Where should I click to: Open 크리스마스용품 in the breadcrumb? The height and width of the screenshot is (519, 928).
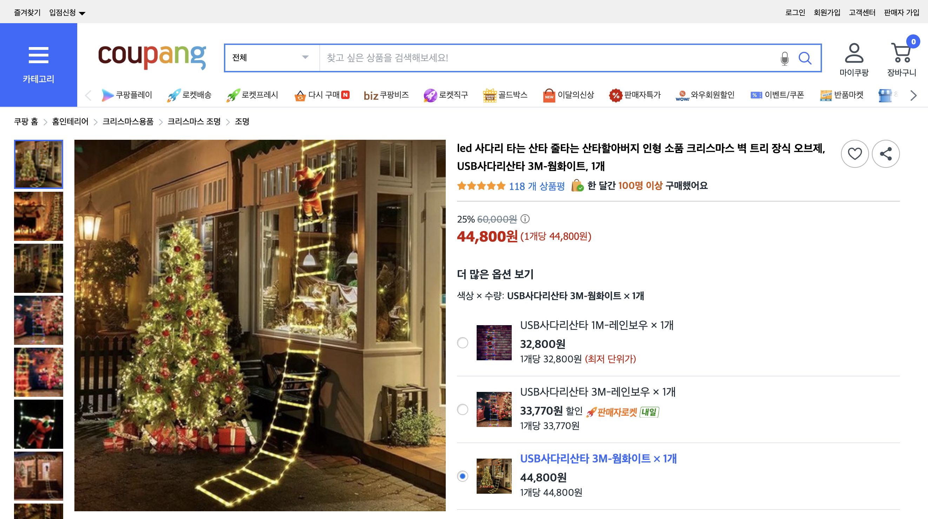point(127,122)
